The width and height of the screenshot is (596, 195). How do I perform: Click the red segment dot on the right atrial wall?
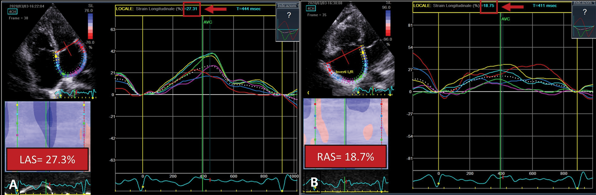coord(330,70)
